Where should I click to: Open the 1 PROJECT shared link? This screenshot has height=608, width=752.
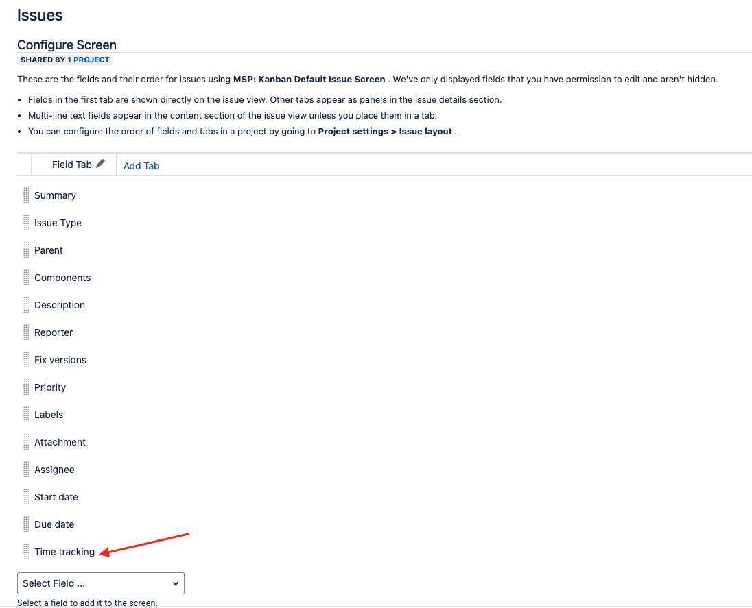click(89, 60)
